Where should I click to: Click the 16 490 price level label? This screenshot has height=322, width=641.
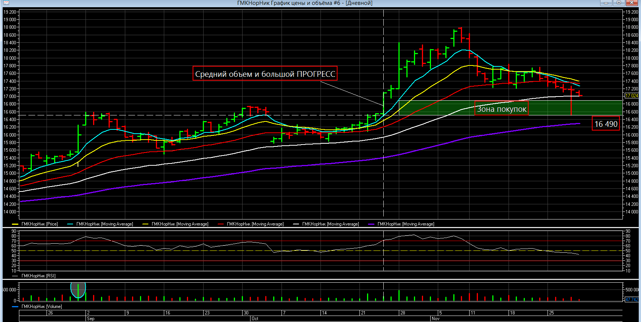coord(606,124)
